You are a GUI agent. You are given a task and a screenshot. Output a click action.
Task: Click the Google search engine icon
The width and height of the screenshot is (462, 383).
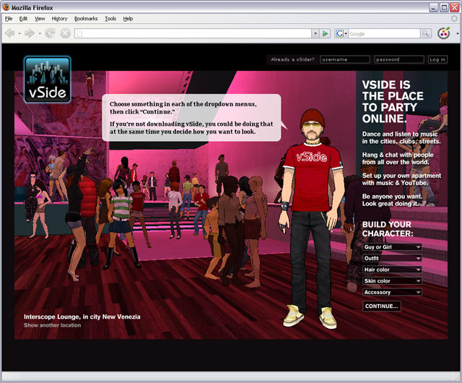(x=339, y=33)
